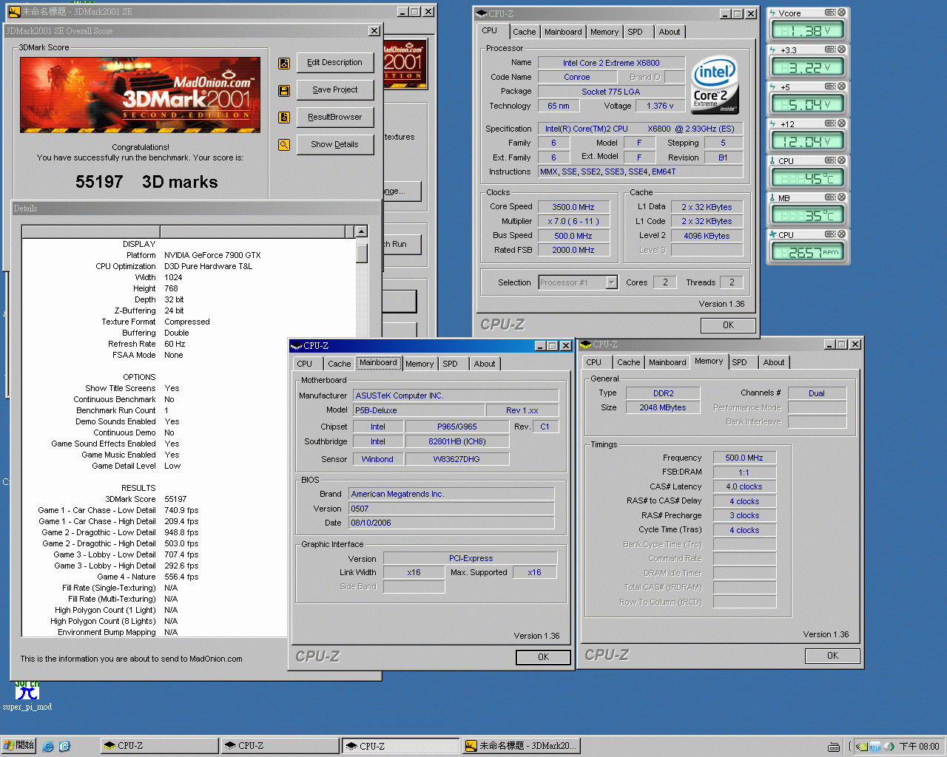Open settings icon on the +3.3 gadget

point(830,50)
